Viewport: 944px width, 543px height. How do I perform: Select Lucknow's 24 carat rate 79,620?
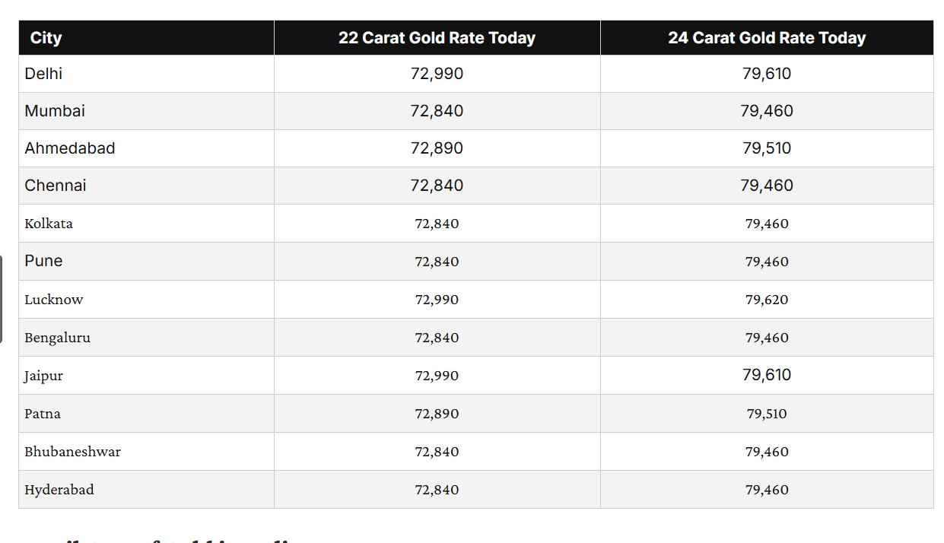click(767, 300)
